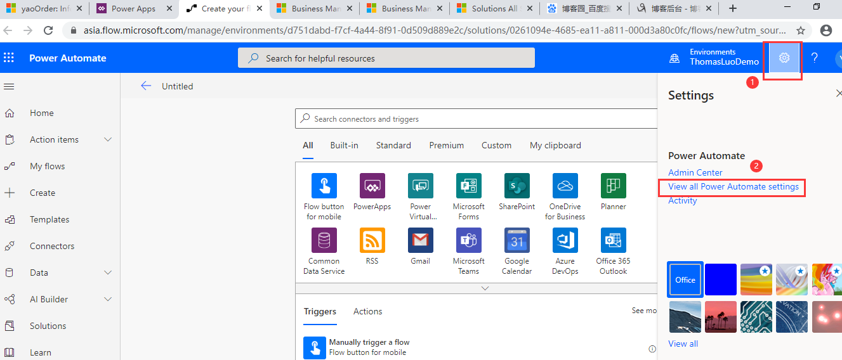Open View all Power Automate settings
Image resolution: width=842 pixels, height=360 pixels.
point(733,186)
